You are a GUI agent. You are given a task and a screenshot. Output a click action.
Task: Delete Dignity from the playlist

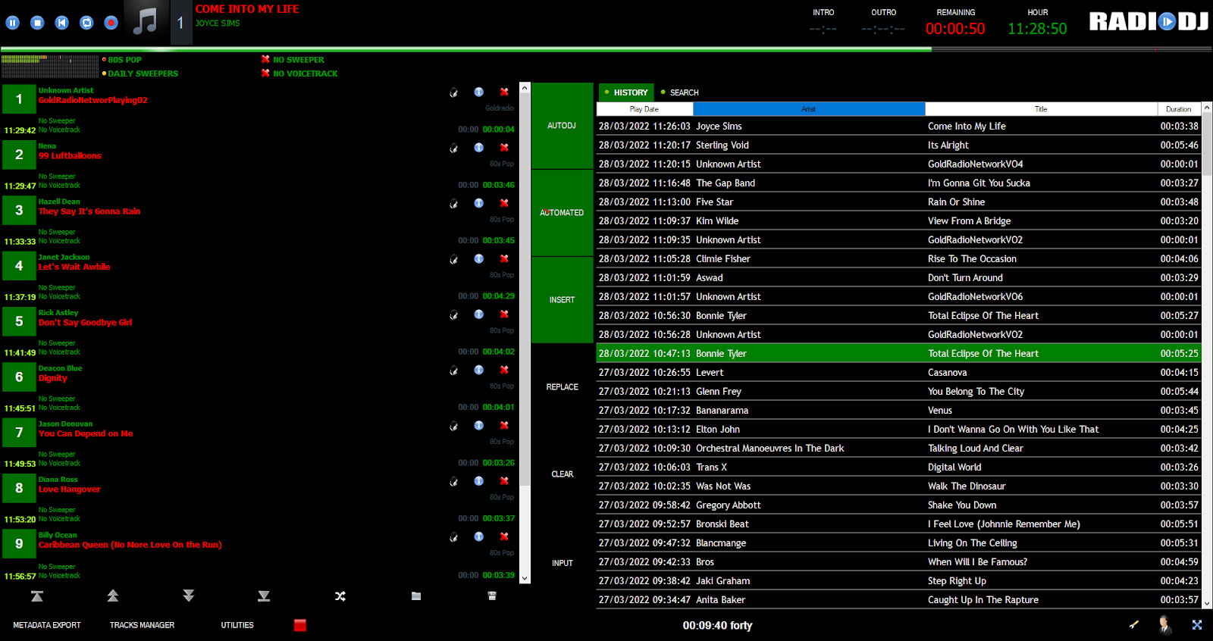coord(504,370)
